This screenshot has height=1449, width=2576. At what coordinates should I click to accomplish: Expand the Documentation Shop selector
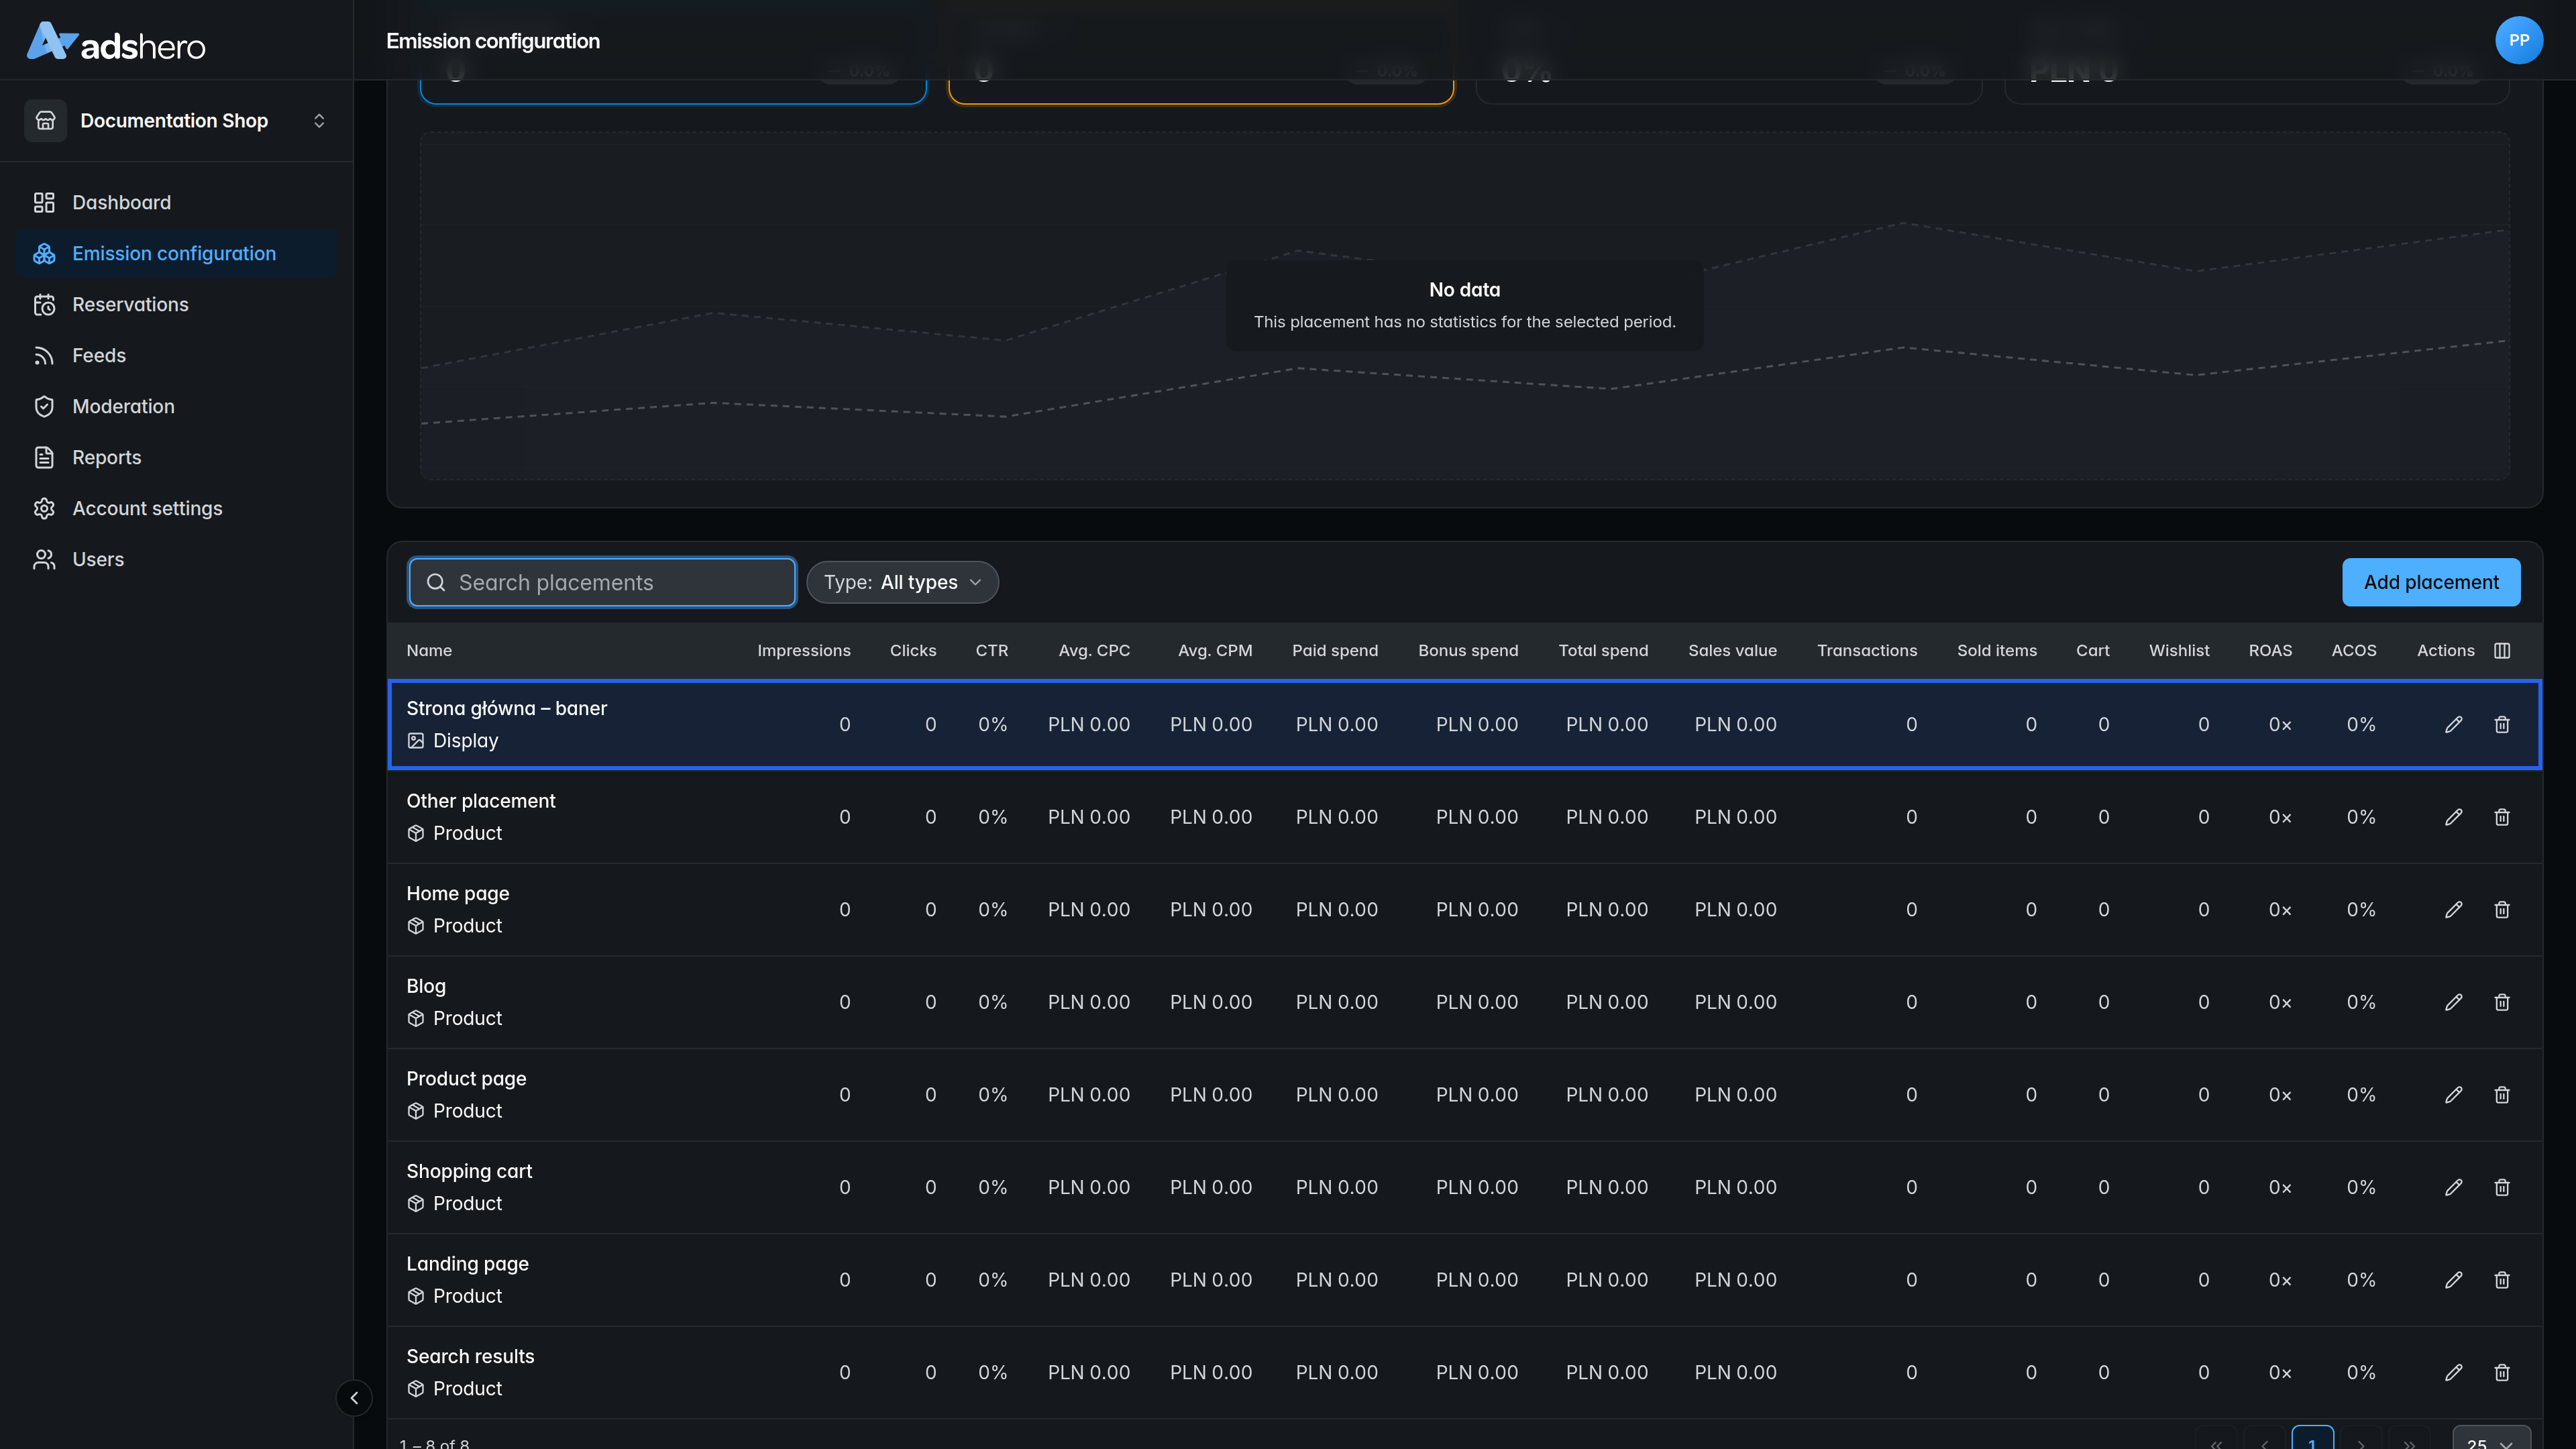click(x=176, y=120)
